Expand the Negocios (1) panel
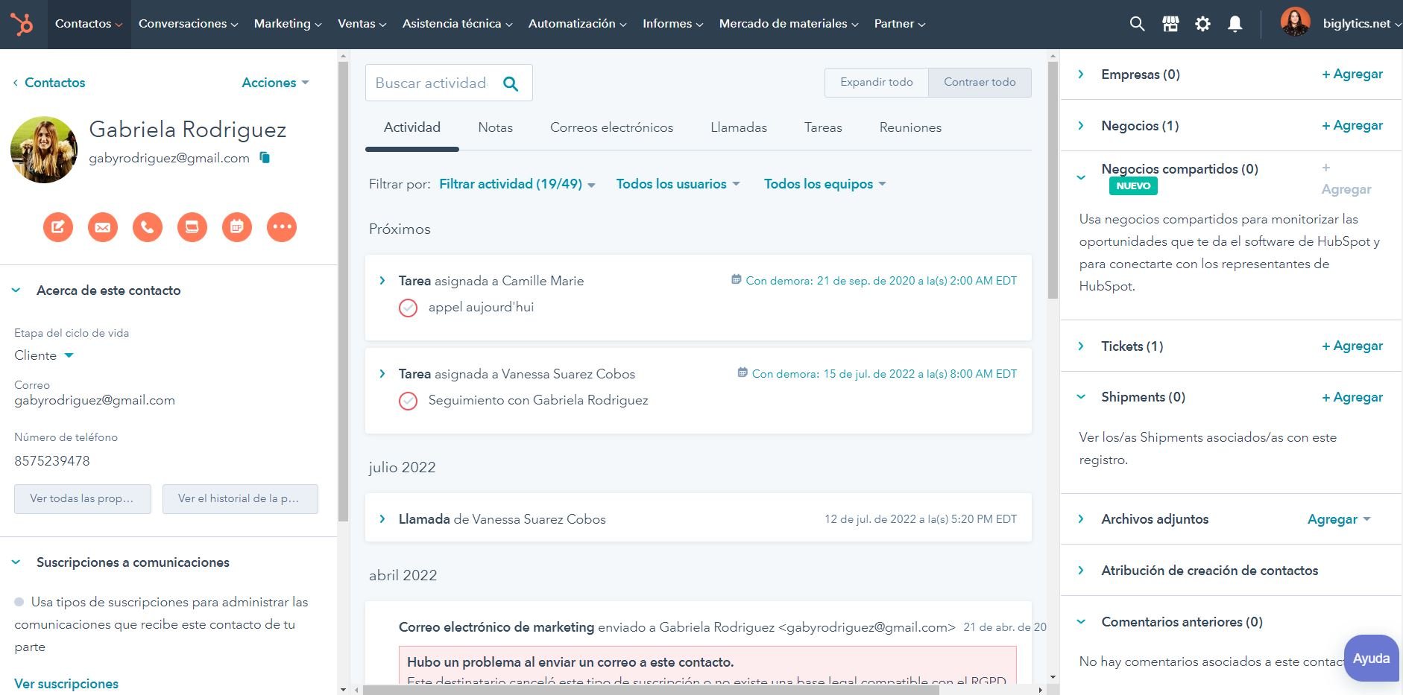This screenshot has width=1403, height=695. tap(1081, 125)
